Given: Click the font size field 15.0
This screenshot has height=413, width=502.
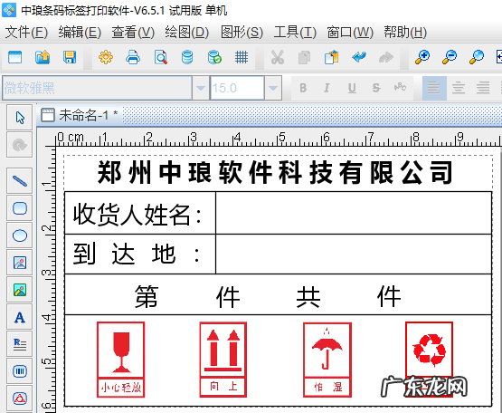Looking at the screenshot, I should coord(237,88).
